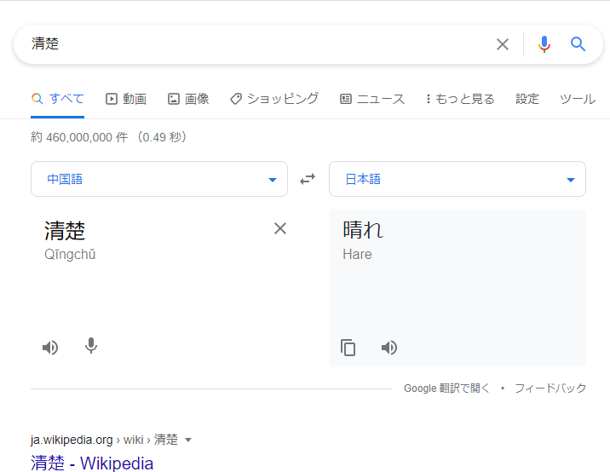Clear the source text 清楚 in translator
The image size is (610, 472).
coord(280,228)
